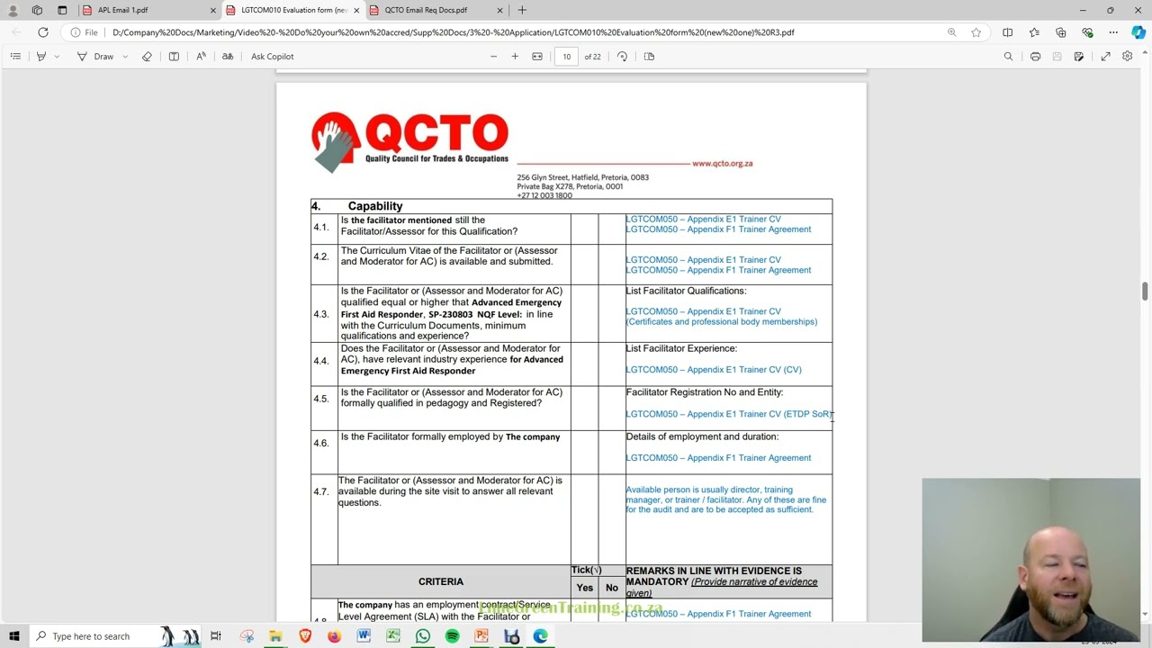Add this page to favorites

[x=976, y=32]
